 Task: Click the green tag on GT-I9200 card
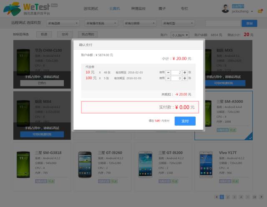(x=174, y=181)
